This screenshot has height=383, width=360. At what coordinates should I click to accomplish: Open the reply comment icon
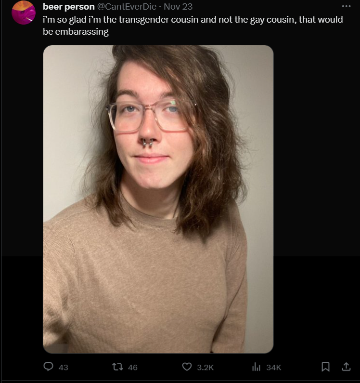tap(48, 367)
